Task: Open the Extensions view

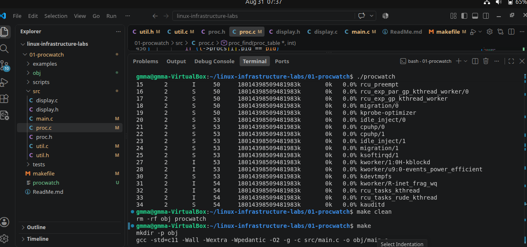Action: (5, 99)
